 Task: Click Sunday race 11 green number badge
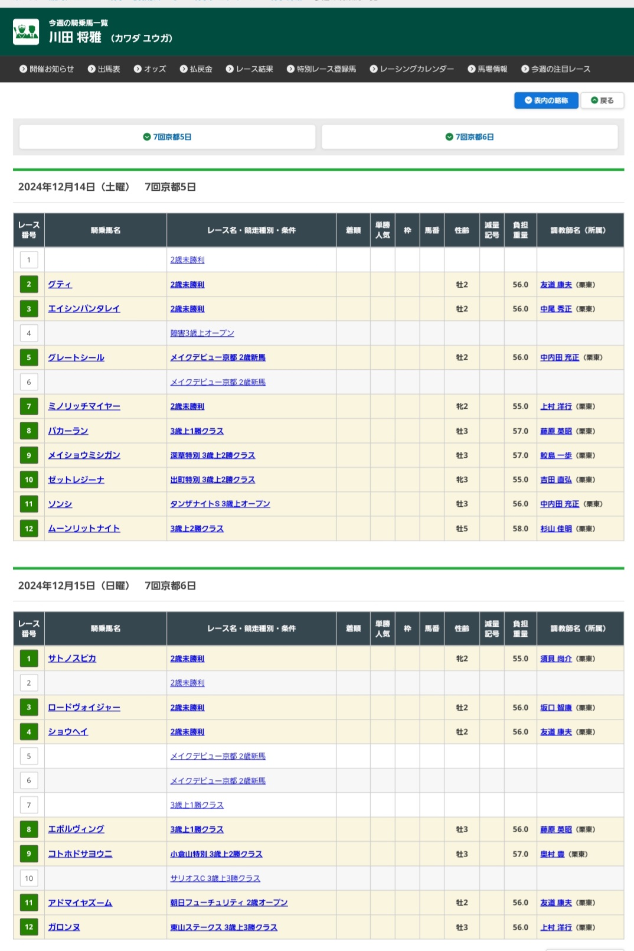[x=29, y=903]
